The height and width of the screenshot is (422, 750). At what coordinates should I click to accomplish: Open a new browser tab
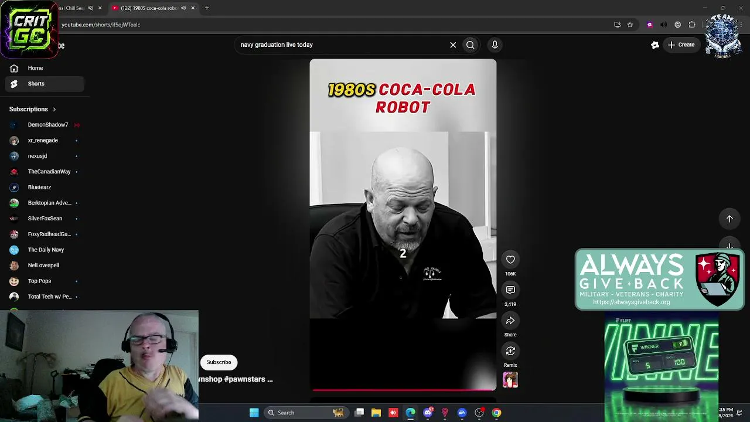pyautogui.click(x=207, y=8)
